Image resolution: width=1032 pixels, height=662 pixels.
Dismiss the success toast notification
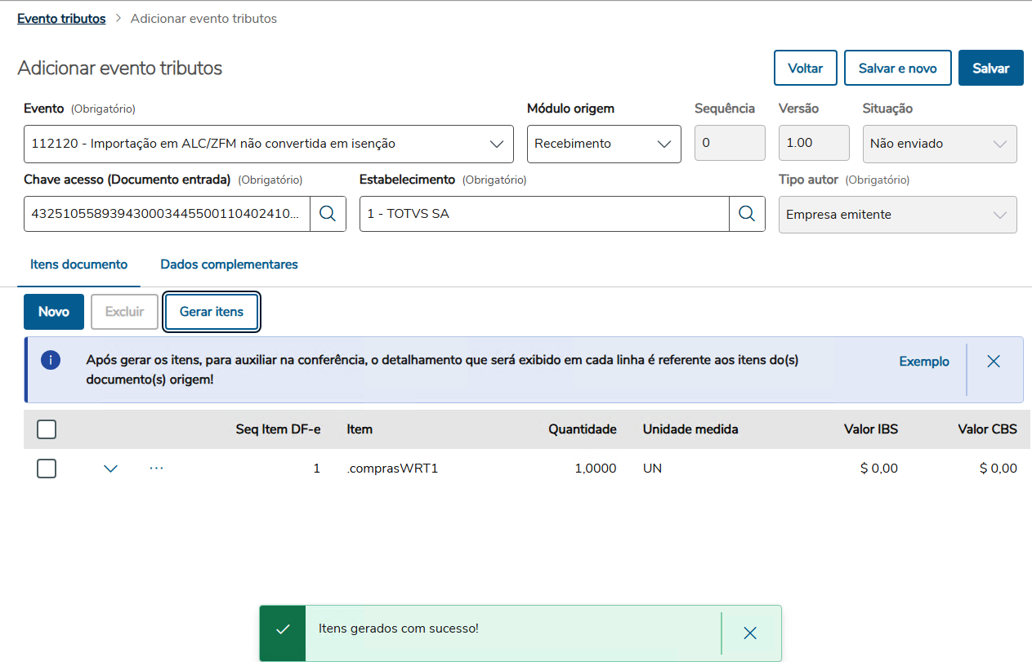(x=750, y=633)
